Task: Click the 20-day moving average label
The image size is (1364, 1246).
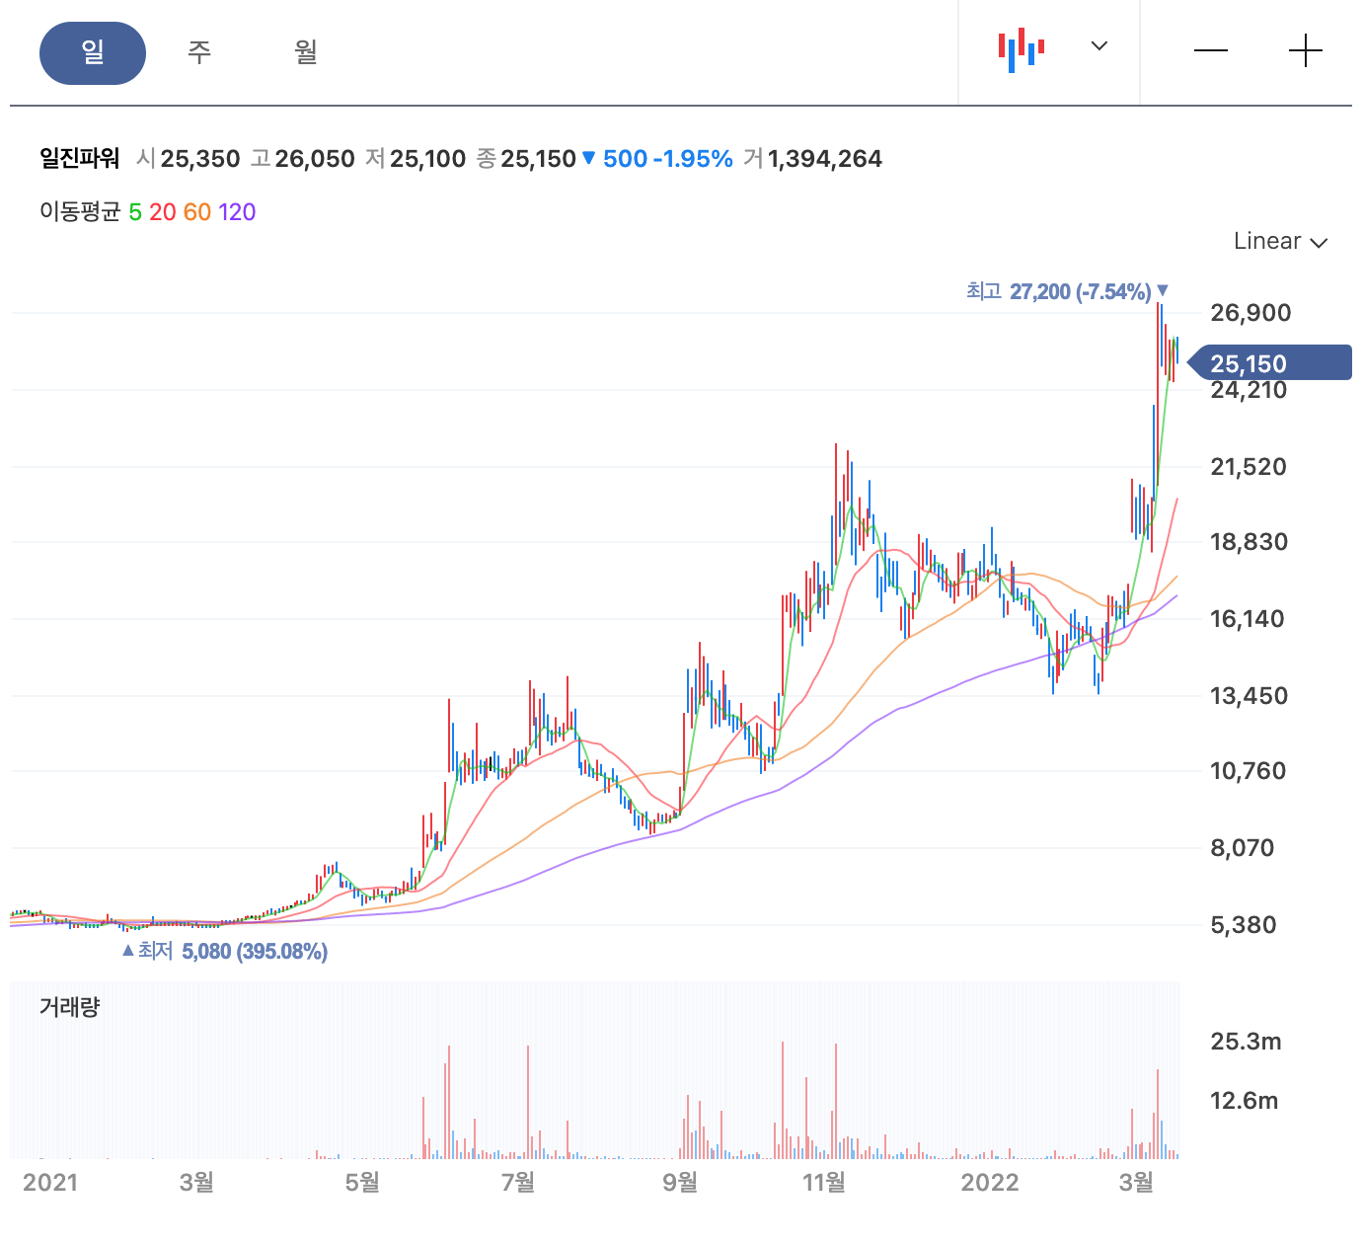Action: click(163, 212)
